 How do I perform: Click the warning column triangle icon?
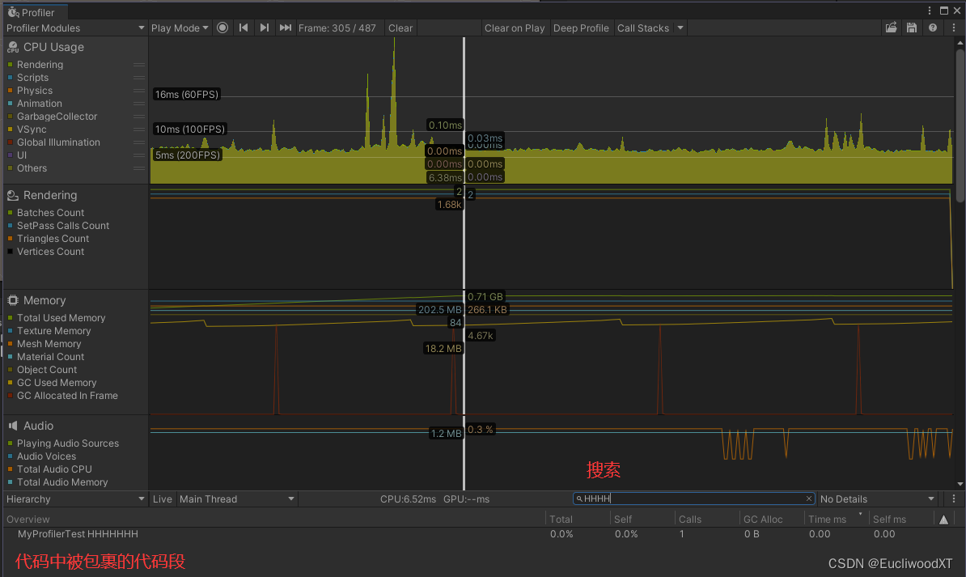pos(943,520)
